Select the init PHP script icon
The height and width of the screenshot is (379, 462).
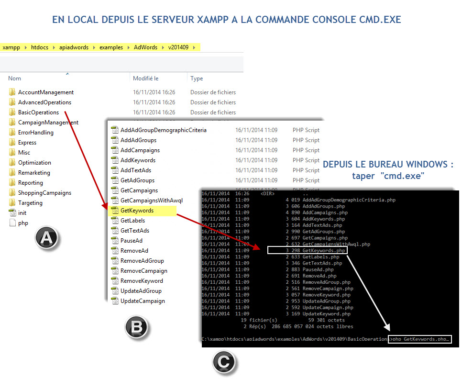[12, 212]
